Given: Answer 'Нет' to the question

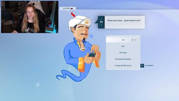Looking at the screenshot, I should pyautogui.click(x=123, y=46).
